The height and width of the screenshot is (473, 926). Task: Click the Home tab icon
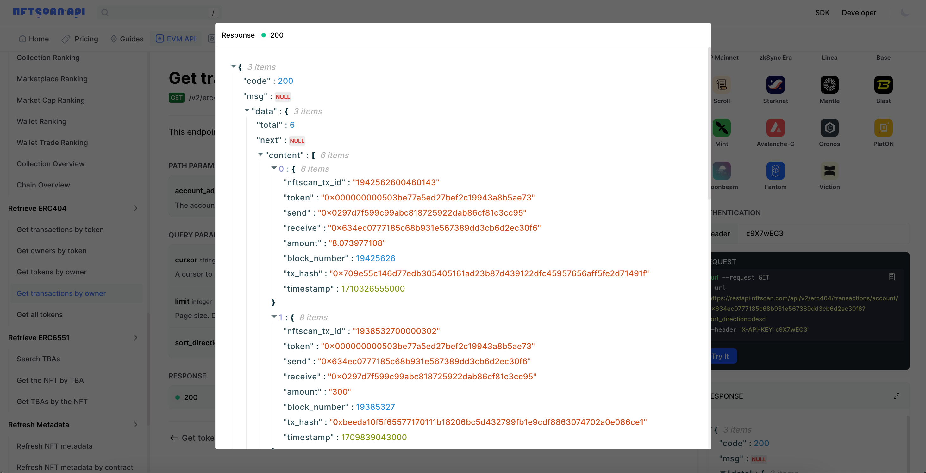click(22, 39)
